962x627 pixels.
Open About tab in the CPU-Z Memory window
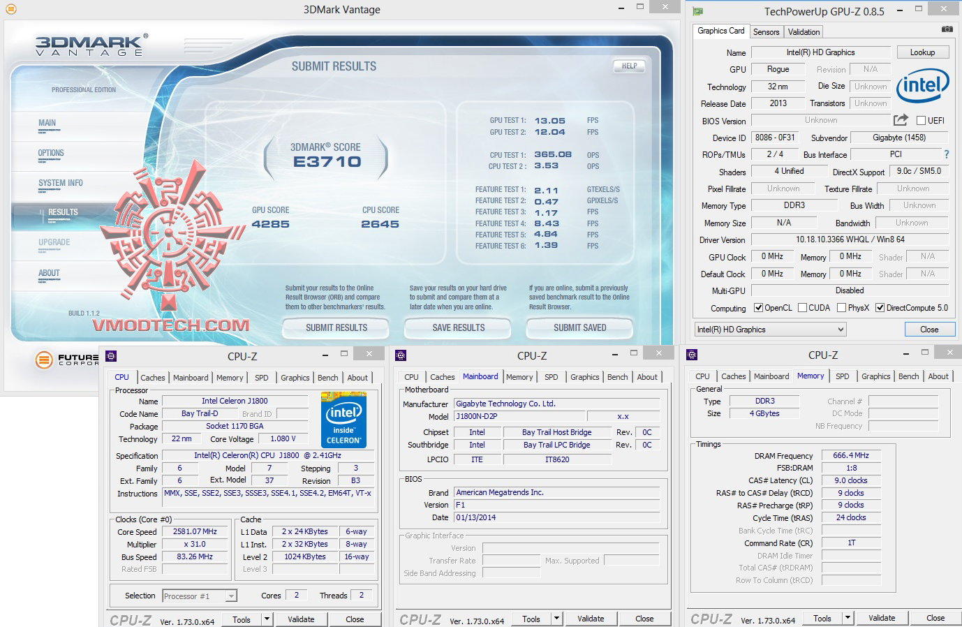click(938, 376)
